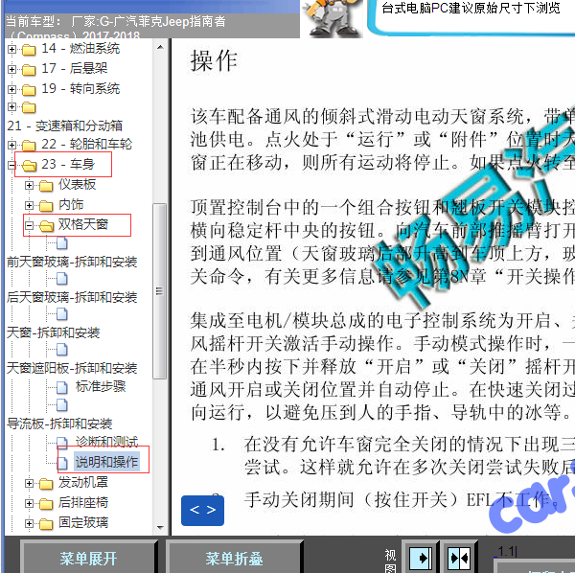Select 诊断和测试 in the tree

(x=106, y=442)
